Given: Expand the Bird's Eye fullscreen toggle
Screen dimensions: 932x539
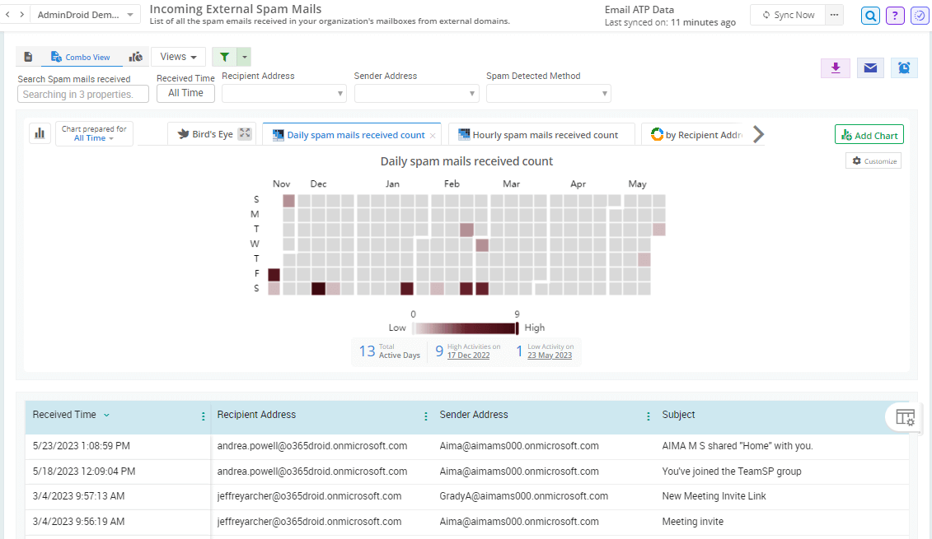Looking at the screenshot, I should point(245,134).
